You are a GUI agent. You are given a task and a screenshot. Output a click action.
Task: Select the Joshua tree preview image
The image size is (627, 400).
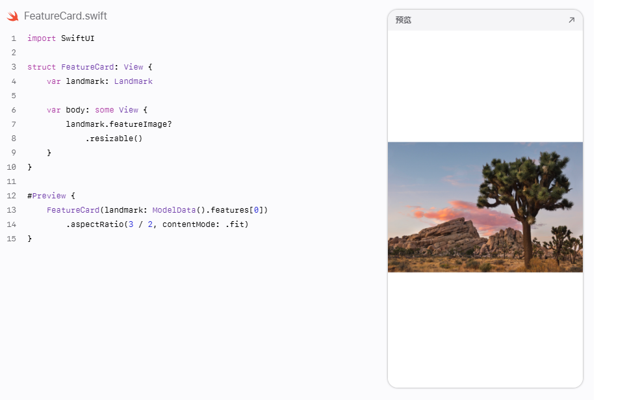[x=485, y=207]
